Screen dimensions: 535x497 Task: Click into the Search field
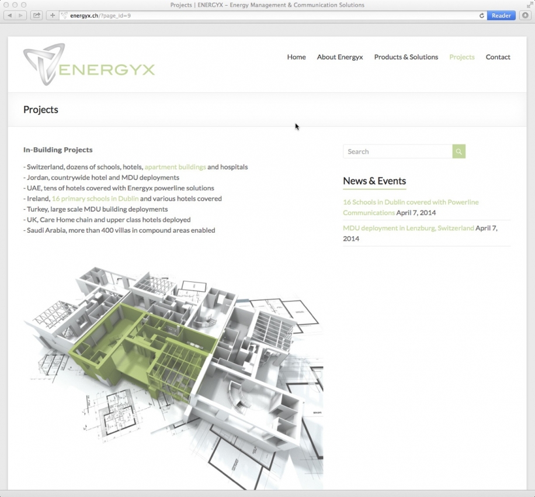(398, 151)
